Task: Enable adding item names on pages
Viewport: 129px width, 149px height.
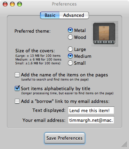Action: coord(17,75)
